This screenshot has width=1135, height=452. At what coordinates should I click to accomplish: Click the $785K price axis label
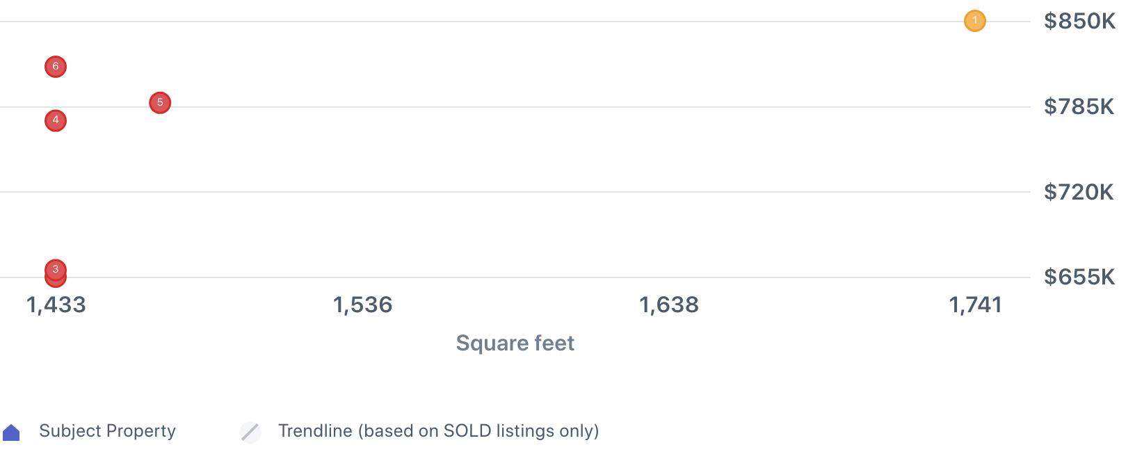(x=1079, y=107)
